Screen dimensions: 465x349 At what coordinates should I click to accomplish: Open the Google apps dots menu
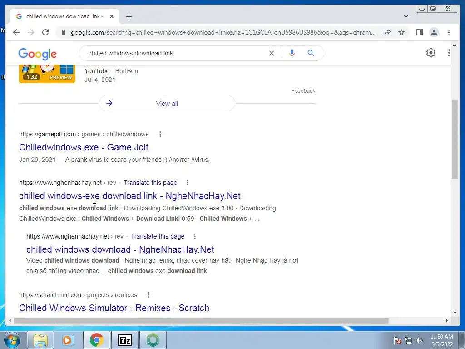(449, 53)
